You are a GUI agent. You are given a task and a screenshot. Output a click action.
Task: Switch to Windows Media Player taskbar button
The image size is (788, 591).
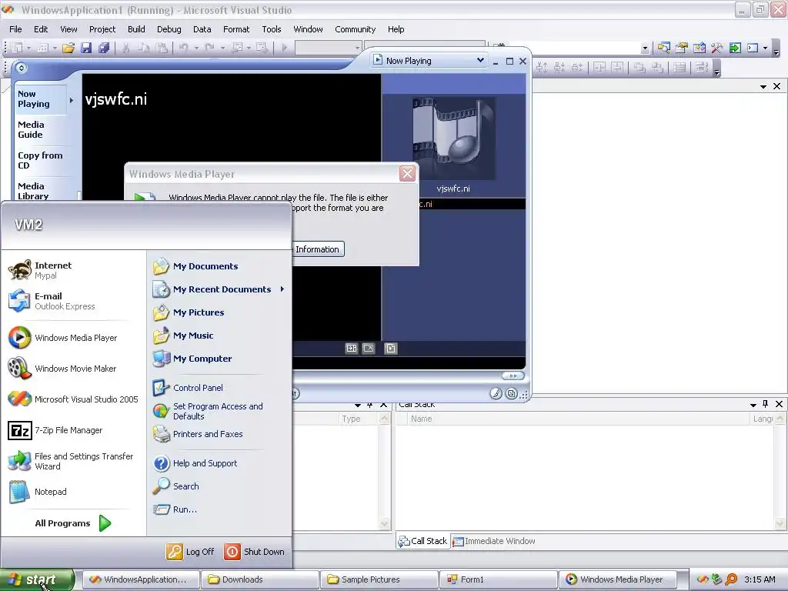pyautogui.click(x=618, y=579)
